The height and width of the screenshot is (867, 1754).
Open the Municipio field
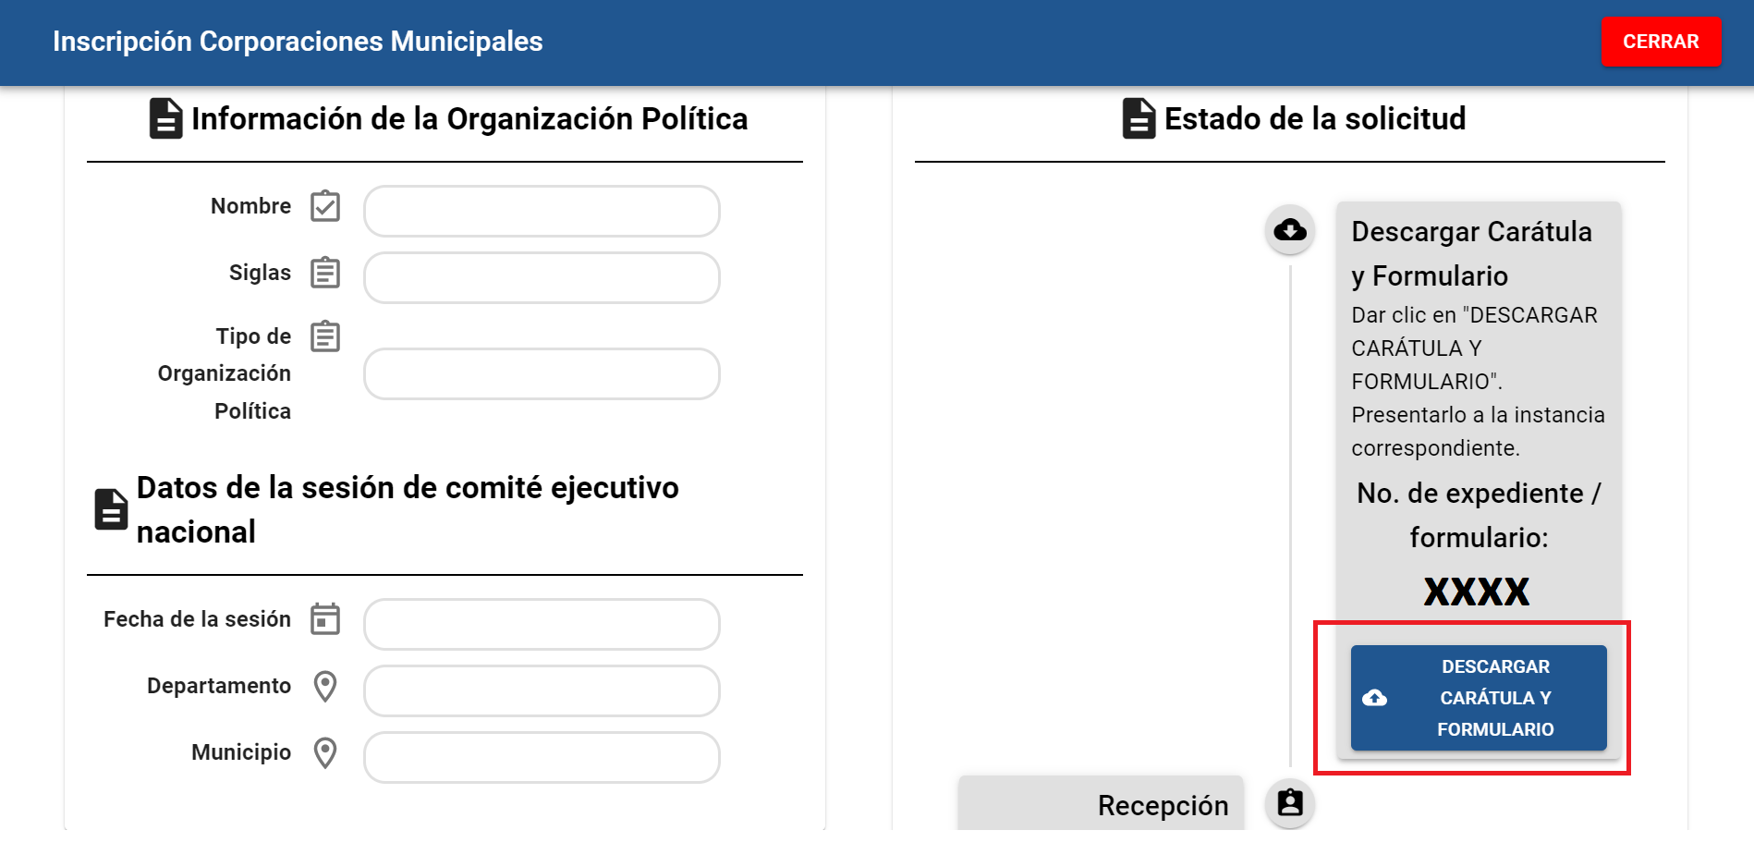point(542,757)
